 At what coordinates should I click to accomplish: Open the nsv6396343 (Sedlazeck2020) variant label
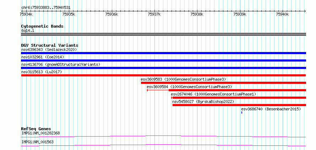49,50
